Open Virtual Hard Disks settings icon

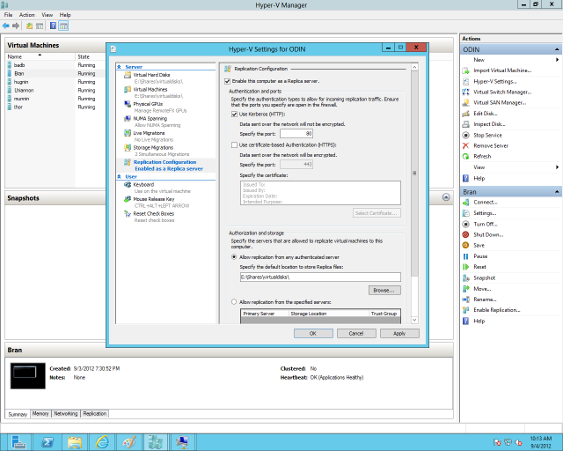pos(127,75)
